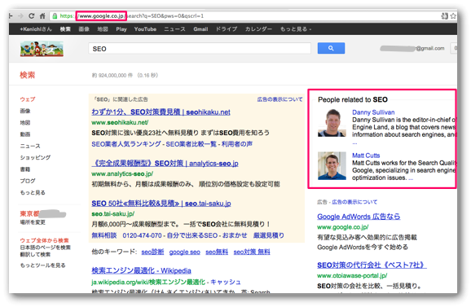Screen dimensions: 471x307
Task: Click related keyword seo診断
Action: [x=152, y=252]
